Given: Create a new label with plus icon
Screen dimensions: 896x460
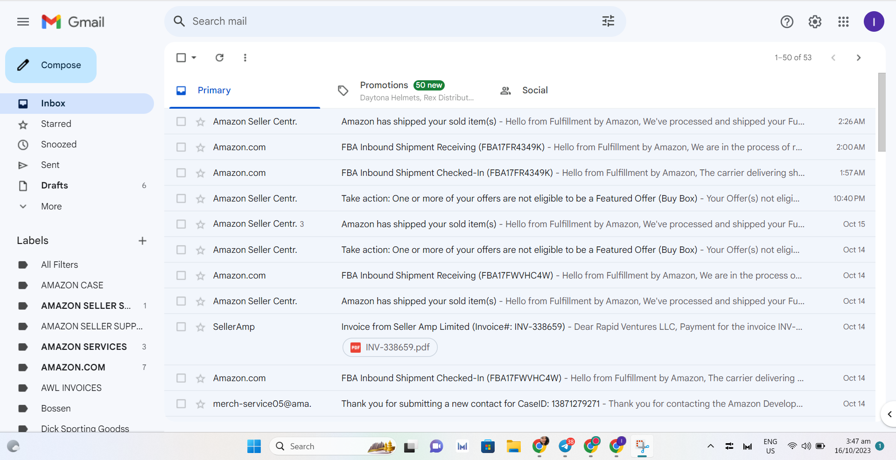Looking at the screenshot, I should click(x=142, y=241).
